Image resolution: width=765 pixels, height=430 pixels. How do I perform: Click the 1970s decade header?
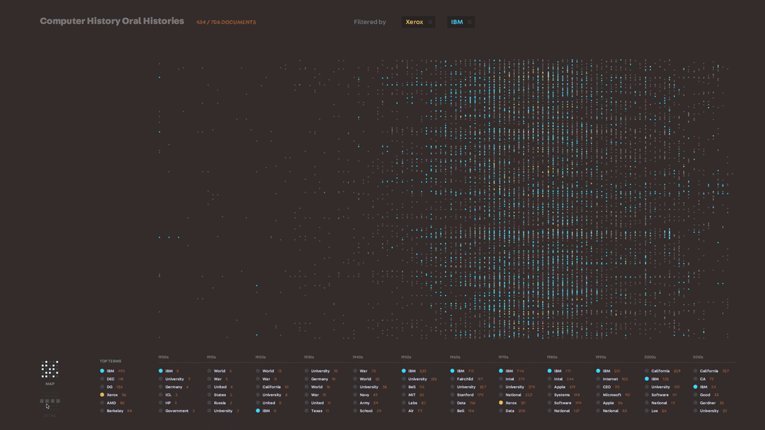coord(503,357)
